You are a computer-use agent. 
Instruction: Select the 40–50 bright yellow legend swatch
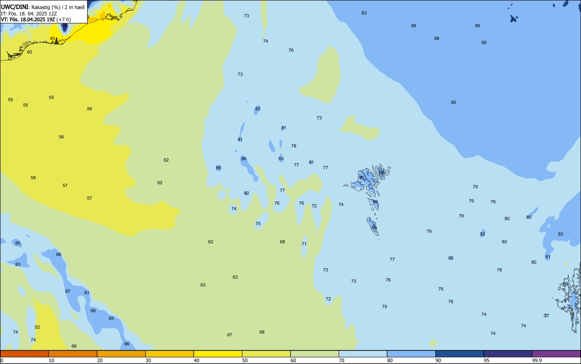(x=218, y=354)
